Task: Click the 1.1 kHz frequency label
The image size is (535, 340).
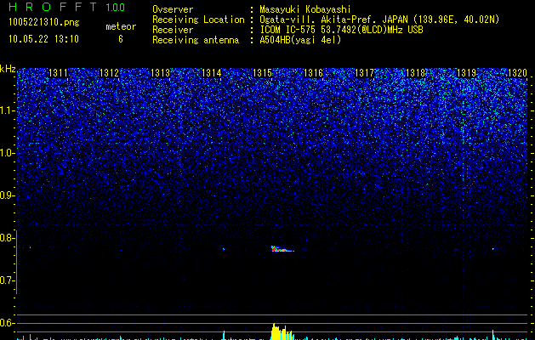Action: (x=7, y=110)
